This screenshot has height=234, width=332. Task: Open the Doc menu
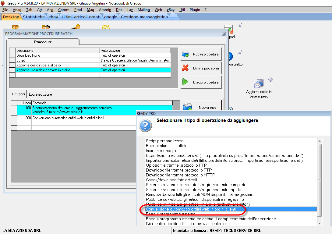coord(119,10)
